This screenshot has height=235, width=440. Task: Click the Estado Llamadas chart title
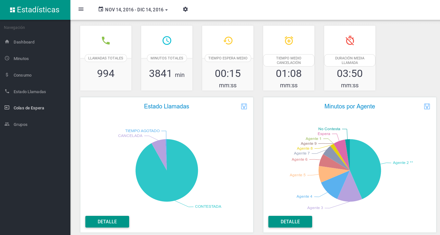[x=166, y=106]
